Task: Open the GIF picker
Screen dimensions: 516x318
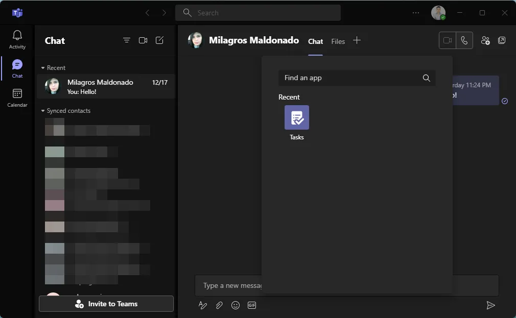Action: tap(252, 305)
